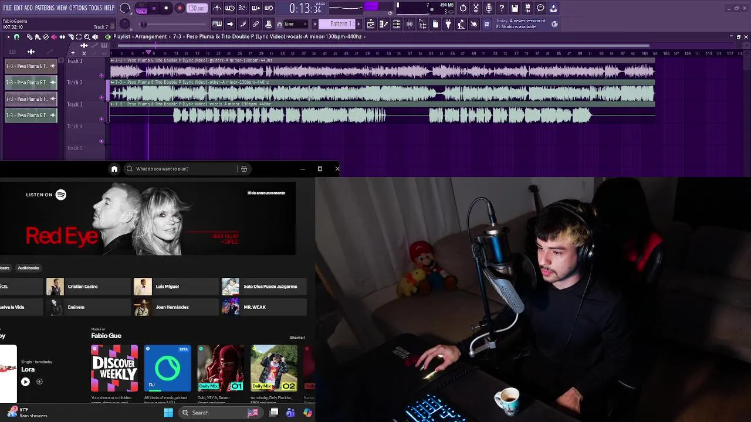This screenshot has width=751, height=422.
Task: Open the FILE menu
Action: (x=7, y=8)
